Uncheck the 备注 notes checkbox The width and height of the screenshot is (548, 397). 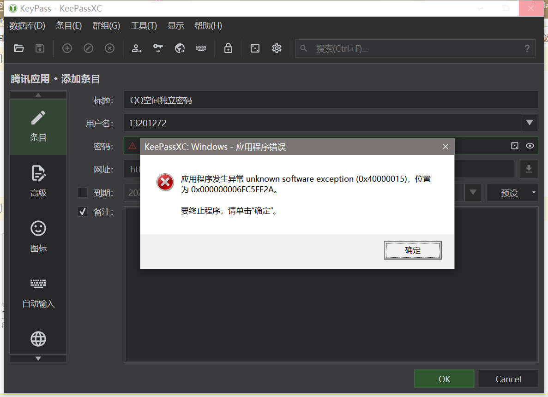pos(83,212)
